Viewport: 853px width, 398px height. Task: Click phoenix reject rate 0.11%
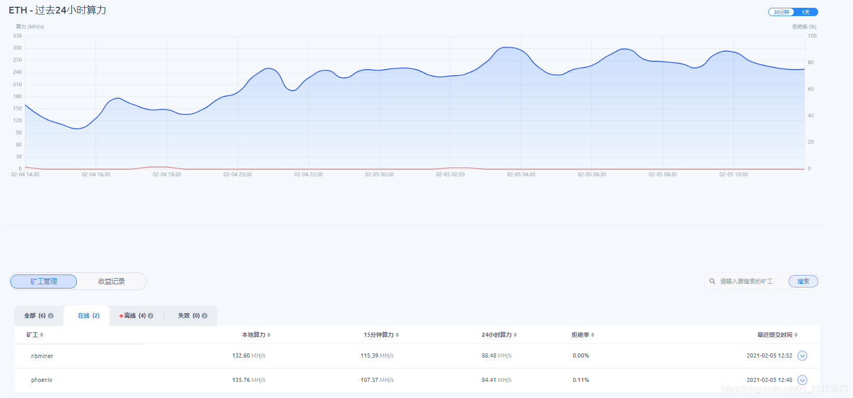tap(581, 380)
